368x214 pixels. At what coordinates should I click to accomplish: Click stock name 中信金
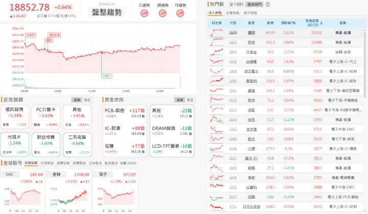251,52
